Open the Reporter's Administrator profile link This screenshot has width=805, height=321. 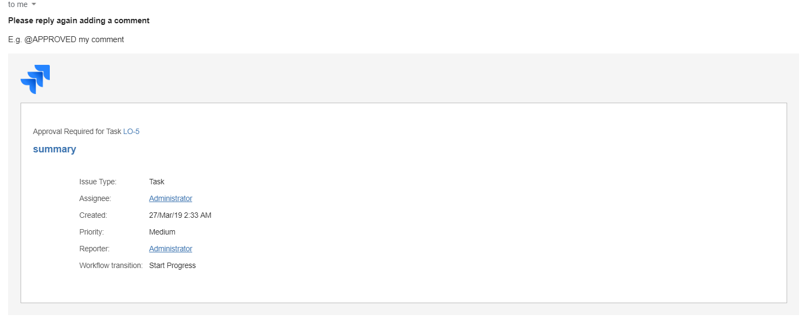point(171,249)
